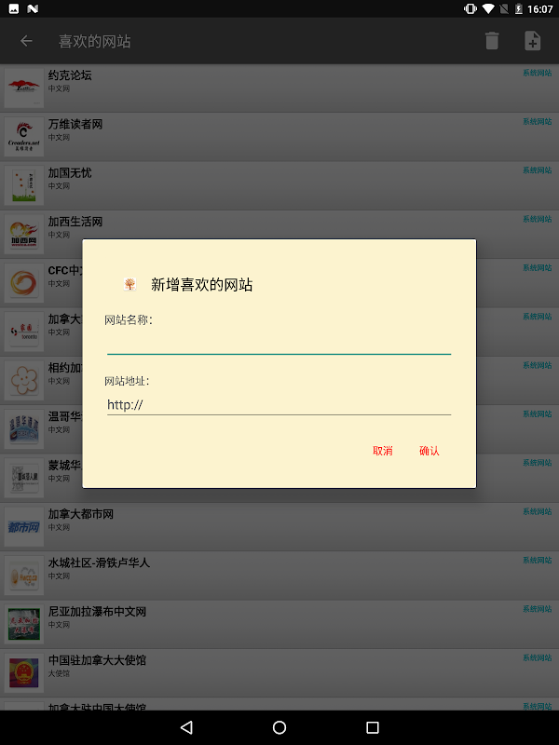The height and width of the screenshot is (745, 559).
Task: Focus the 网站地址 http:// field
Action: pyautogui.click(x=279, y=404)
